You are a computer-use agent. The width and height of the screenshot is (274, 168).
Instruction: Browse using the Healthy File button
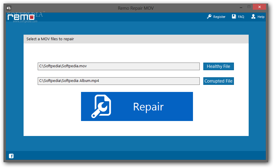218,66
